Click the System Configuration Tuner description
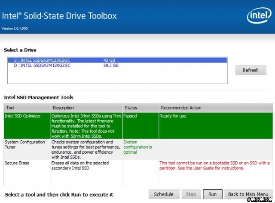Image resolution: width=275 pixels, height=203 pixels. coord(86,149)
